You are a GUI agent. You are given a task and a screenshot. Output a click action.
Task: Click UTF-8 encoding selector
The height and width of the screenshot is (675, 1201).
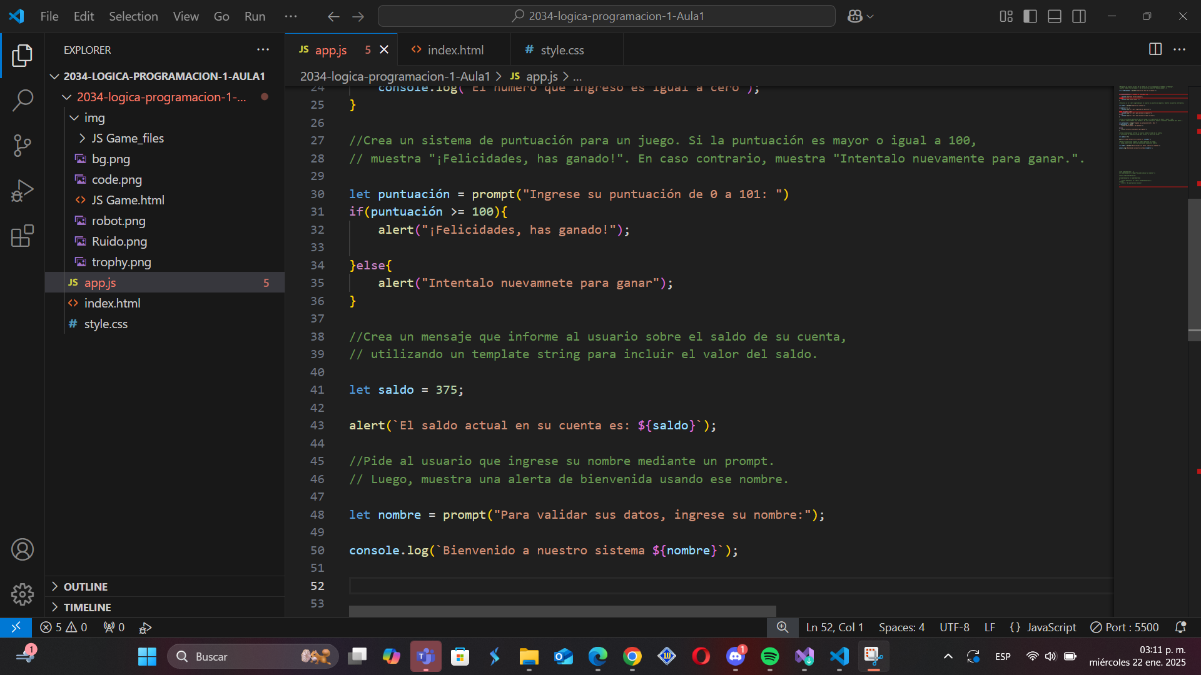(954, 627)
